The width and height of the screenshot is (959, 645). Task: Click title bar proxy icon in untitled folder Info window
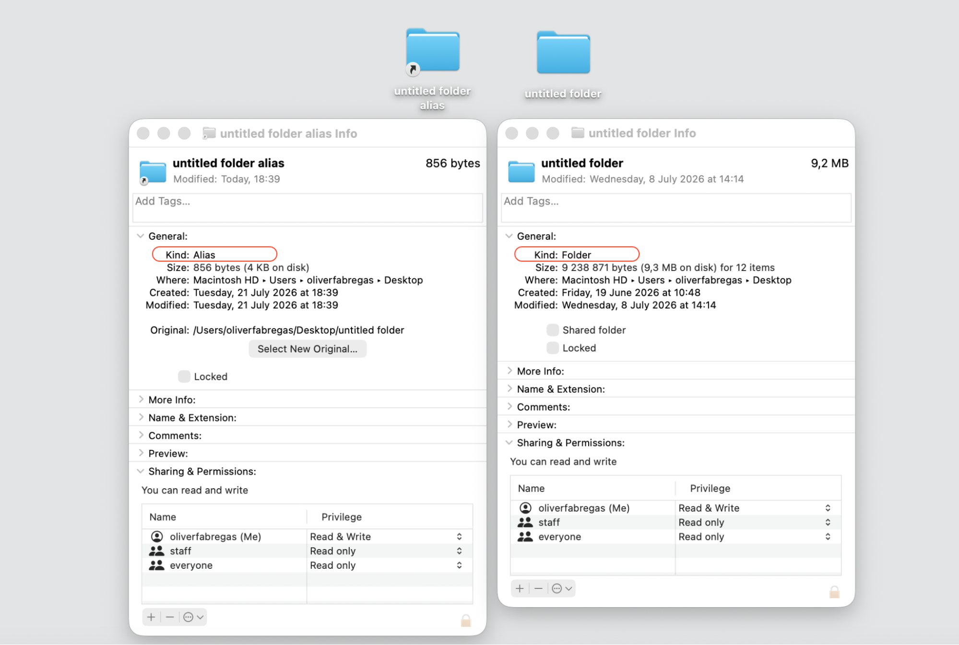pos(577,133)
